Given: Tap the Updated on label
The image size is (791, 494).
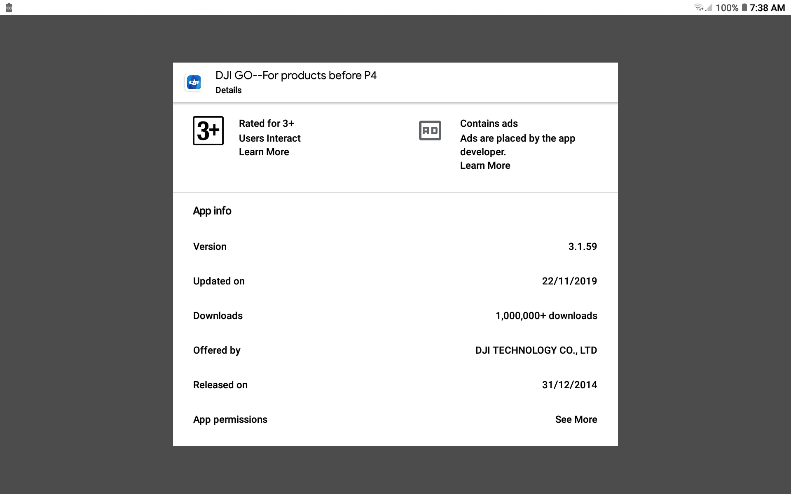Looking at the screenshot, I should (x=219, y=281).
